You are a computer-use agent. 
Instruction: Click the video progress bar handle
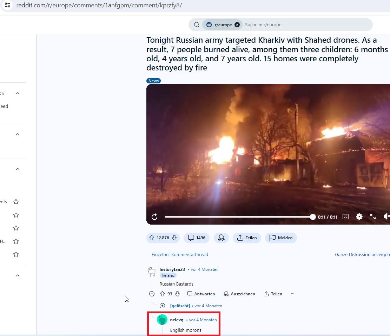tap(313, 217)
